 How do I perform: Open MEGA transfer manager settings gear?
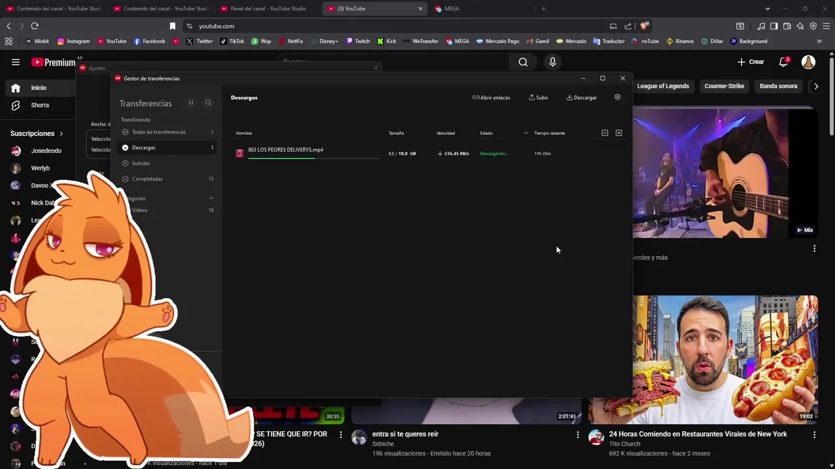pos(617,97)
